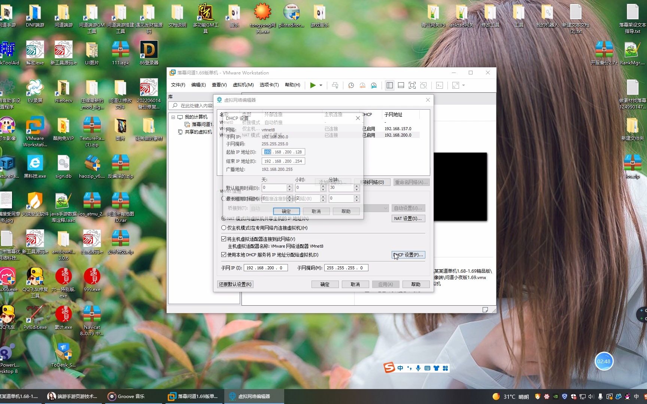The image size is (647, 404).
Task: Open snapshot manager toolbar icon
Action: (374, 85)
